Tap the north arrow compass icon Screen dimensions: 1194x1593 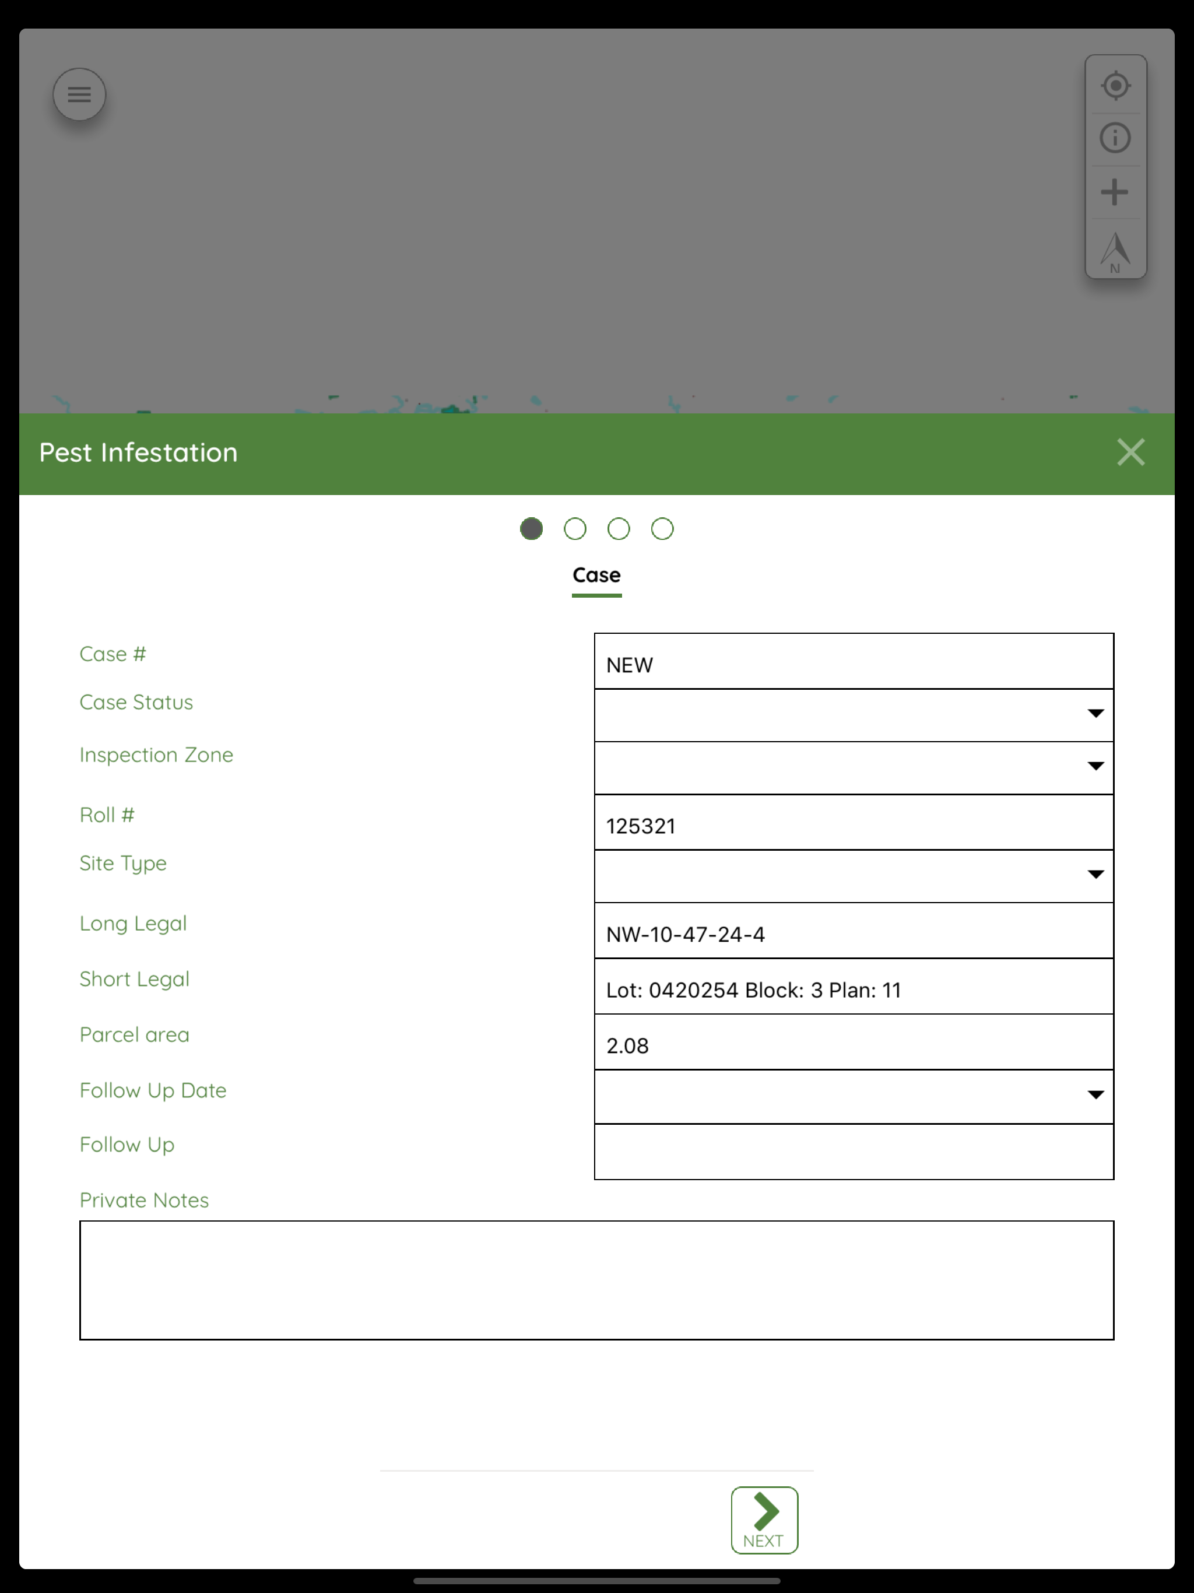[1115, 251]
